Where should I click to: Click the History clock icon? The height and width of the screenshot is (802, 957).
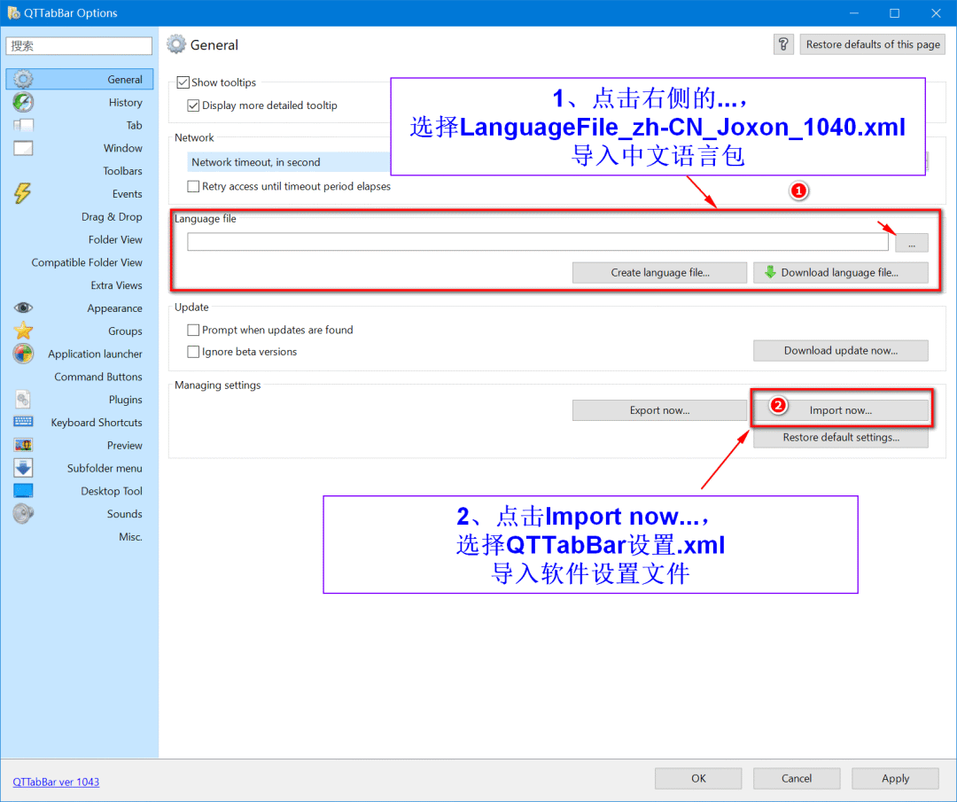(23, 102)
